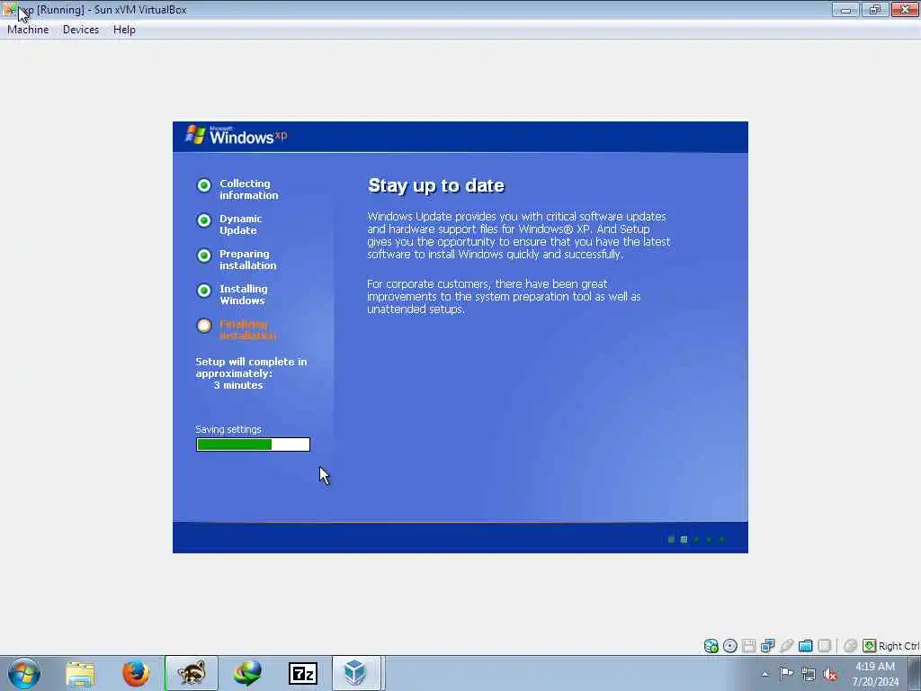Click the USB devices status icon
921x691 pixels.
point(786,646)
